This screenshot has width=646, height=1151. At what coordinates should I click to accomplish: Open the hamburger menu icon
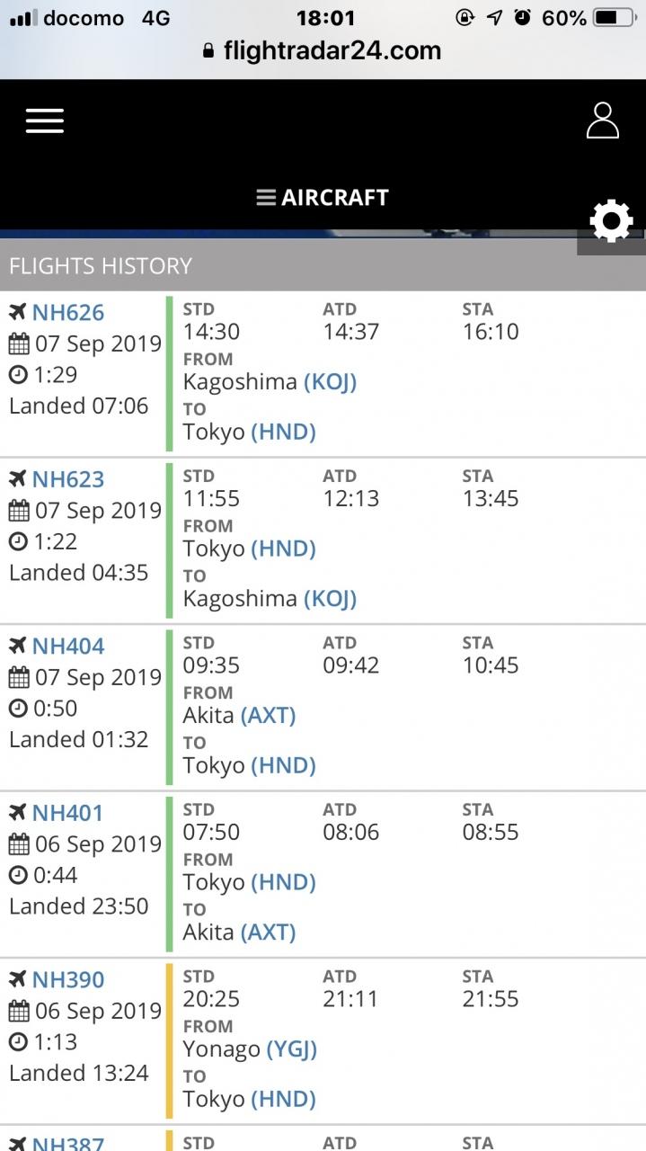(45, 120)
